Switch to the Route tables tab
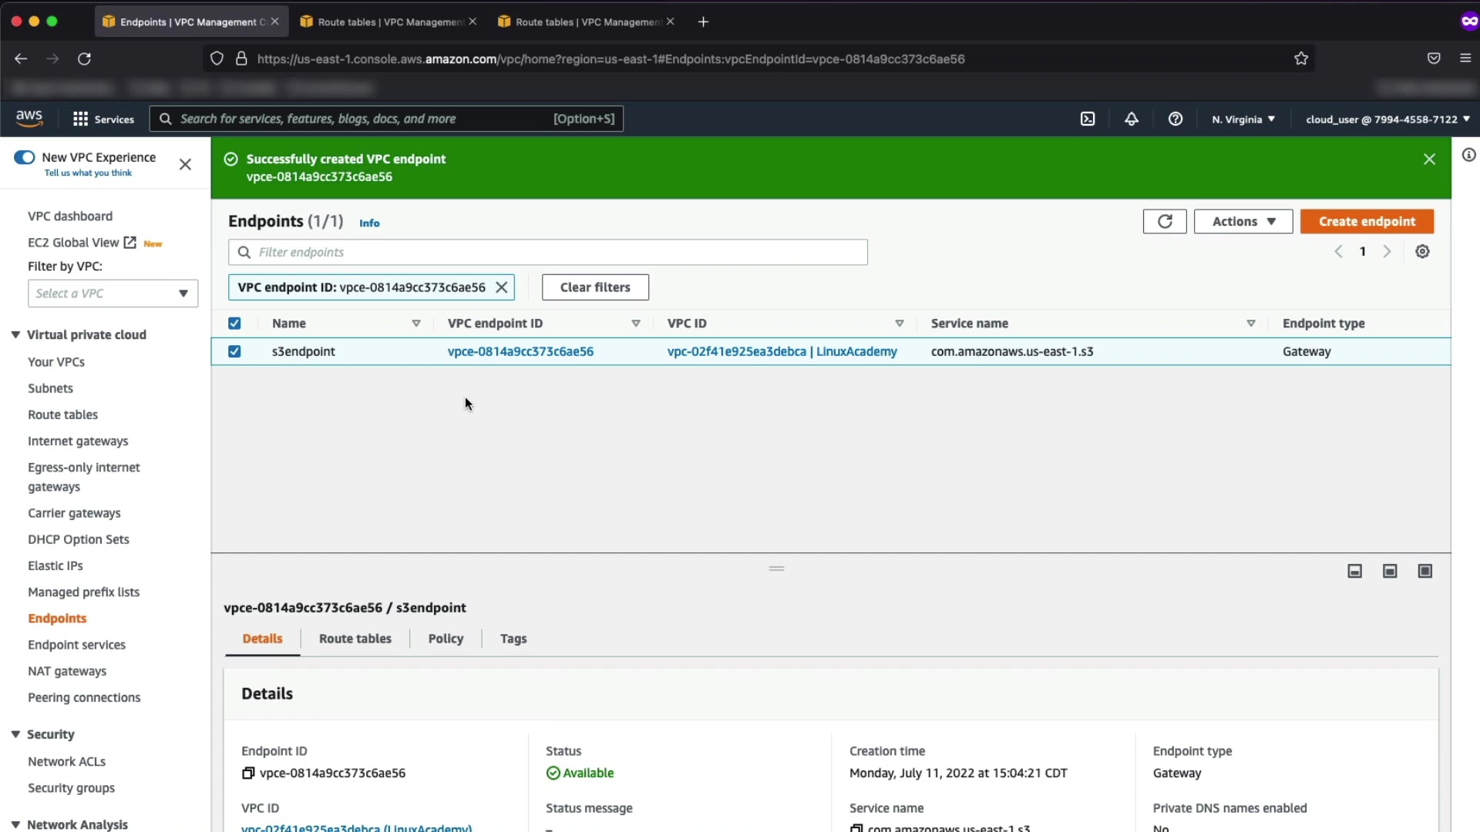 click(355, 639)
